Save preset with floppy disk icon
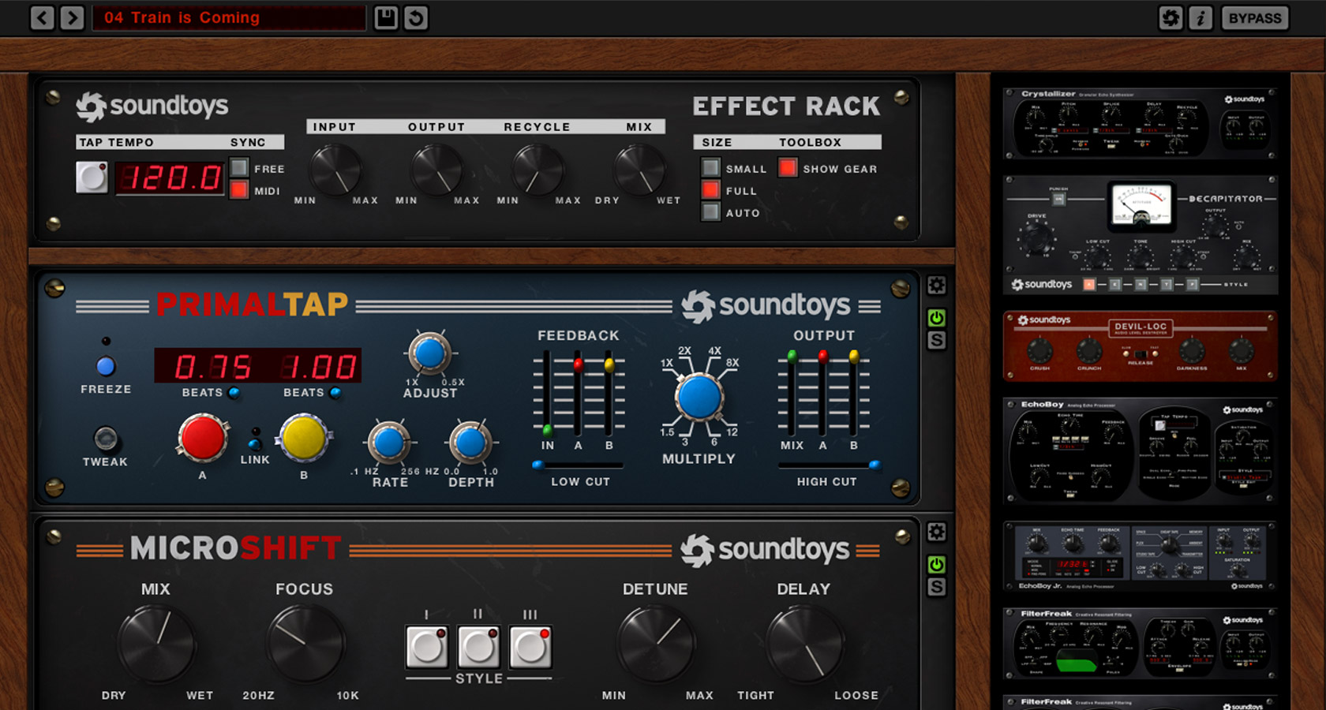This screenshot has width=1326, height=710. pos(386,17)
